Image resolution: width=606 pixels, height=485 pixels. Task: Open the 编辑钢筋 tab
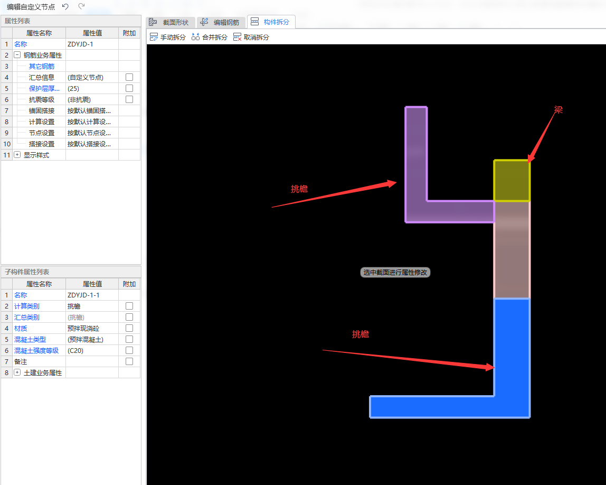point(221,22)
